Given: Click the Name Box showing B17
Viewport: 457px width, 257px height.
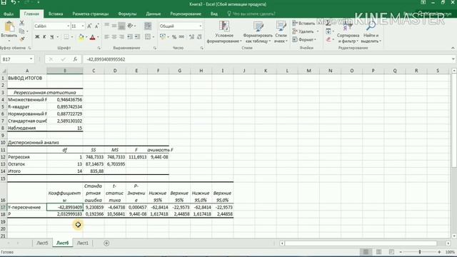Looking at the screenshot, I should click(17, 59).
